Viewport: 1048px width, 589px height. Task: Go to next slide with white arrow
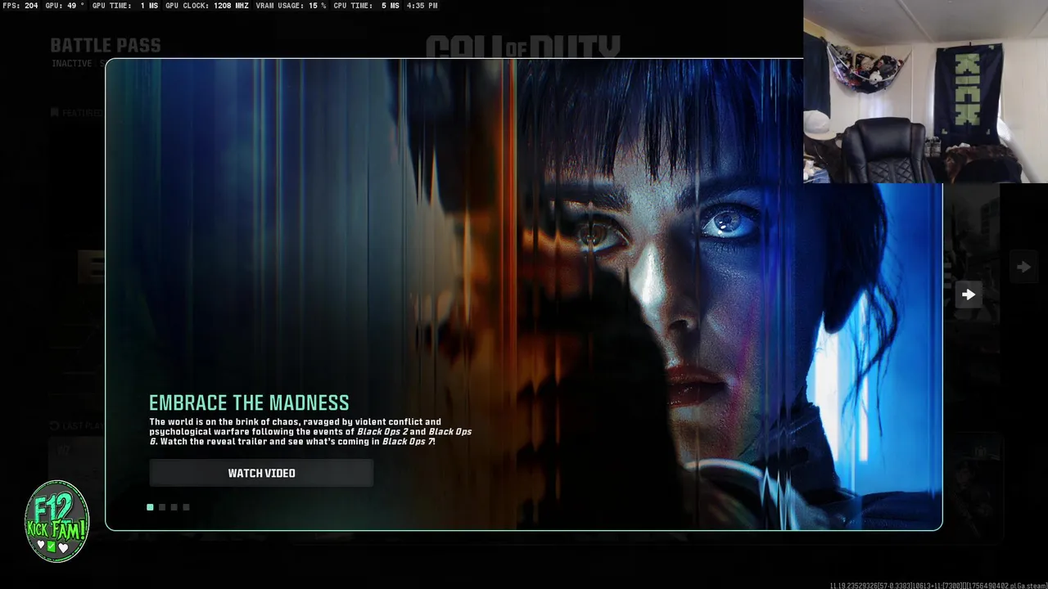[969, 294]
